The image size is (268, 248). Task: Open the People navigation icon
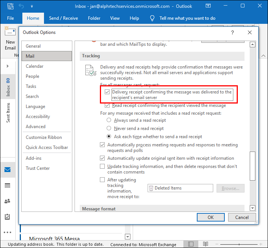click(x=7, y=201)
